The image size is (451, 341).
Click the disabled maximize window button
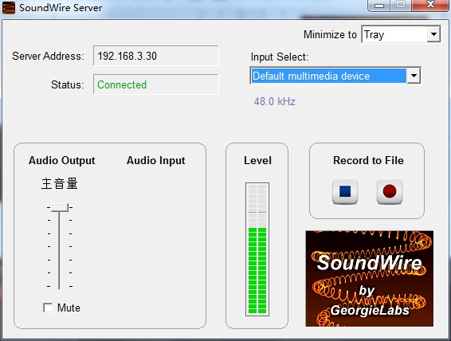pyautogui.click(x=401, y=5)
